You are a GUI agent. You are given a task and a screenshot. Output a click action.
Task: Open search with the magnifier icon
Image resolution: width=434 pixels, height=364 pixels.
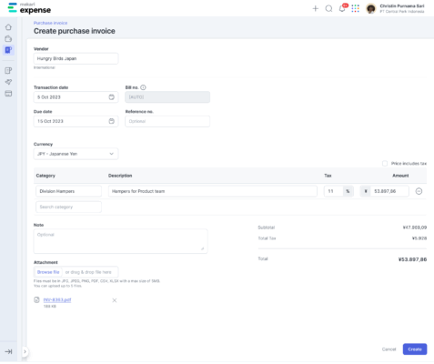(328, 8)
